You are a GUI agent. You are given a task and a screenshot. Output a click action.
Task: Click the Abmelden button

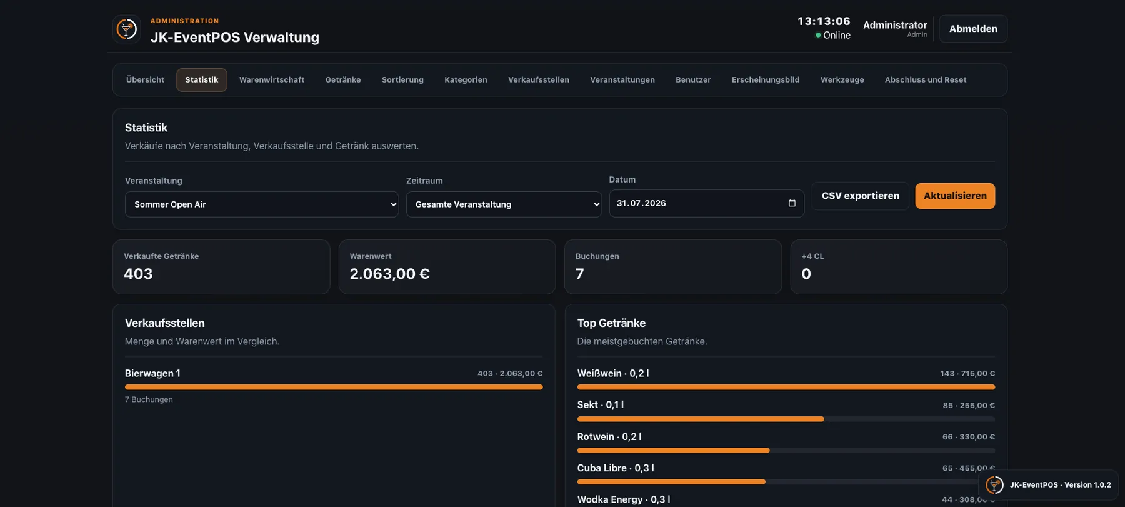point(973,29)
